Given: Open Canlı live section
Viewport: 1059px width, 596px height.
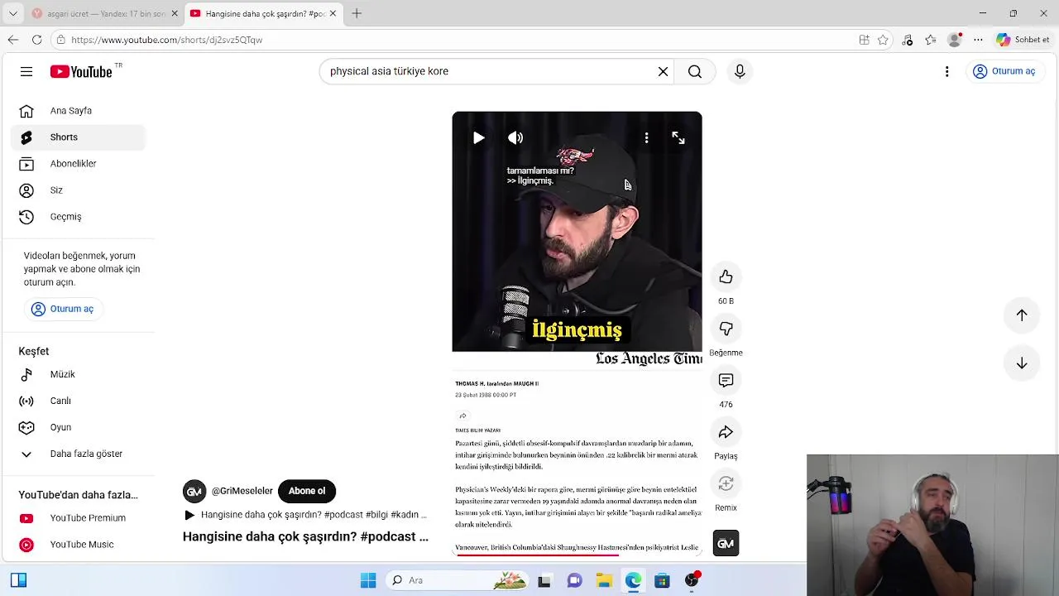Looking at the screenshot, I should pyautogui.click(x=78, y=401).
